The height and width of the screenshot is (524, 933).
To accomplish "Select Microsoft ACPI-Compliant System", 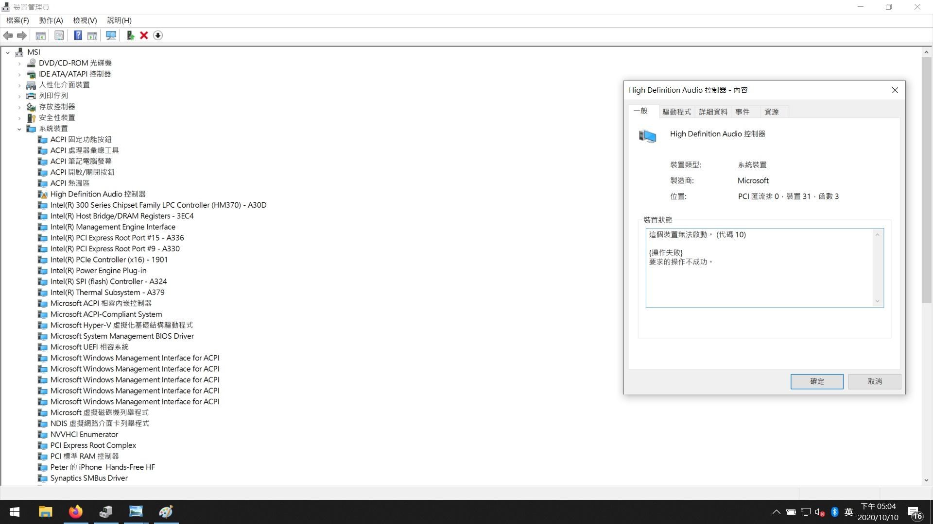I will [106, 314].
